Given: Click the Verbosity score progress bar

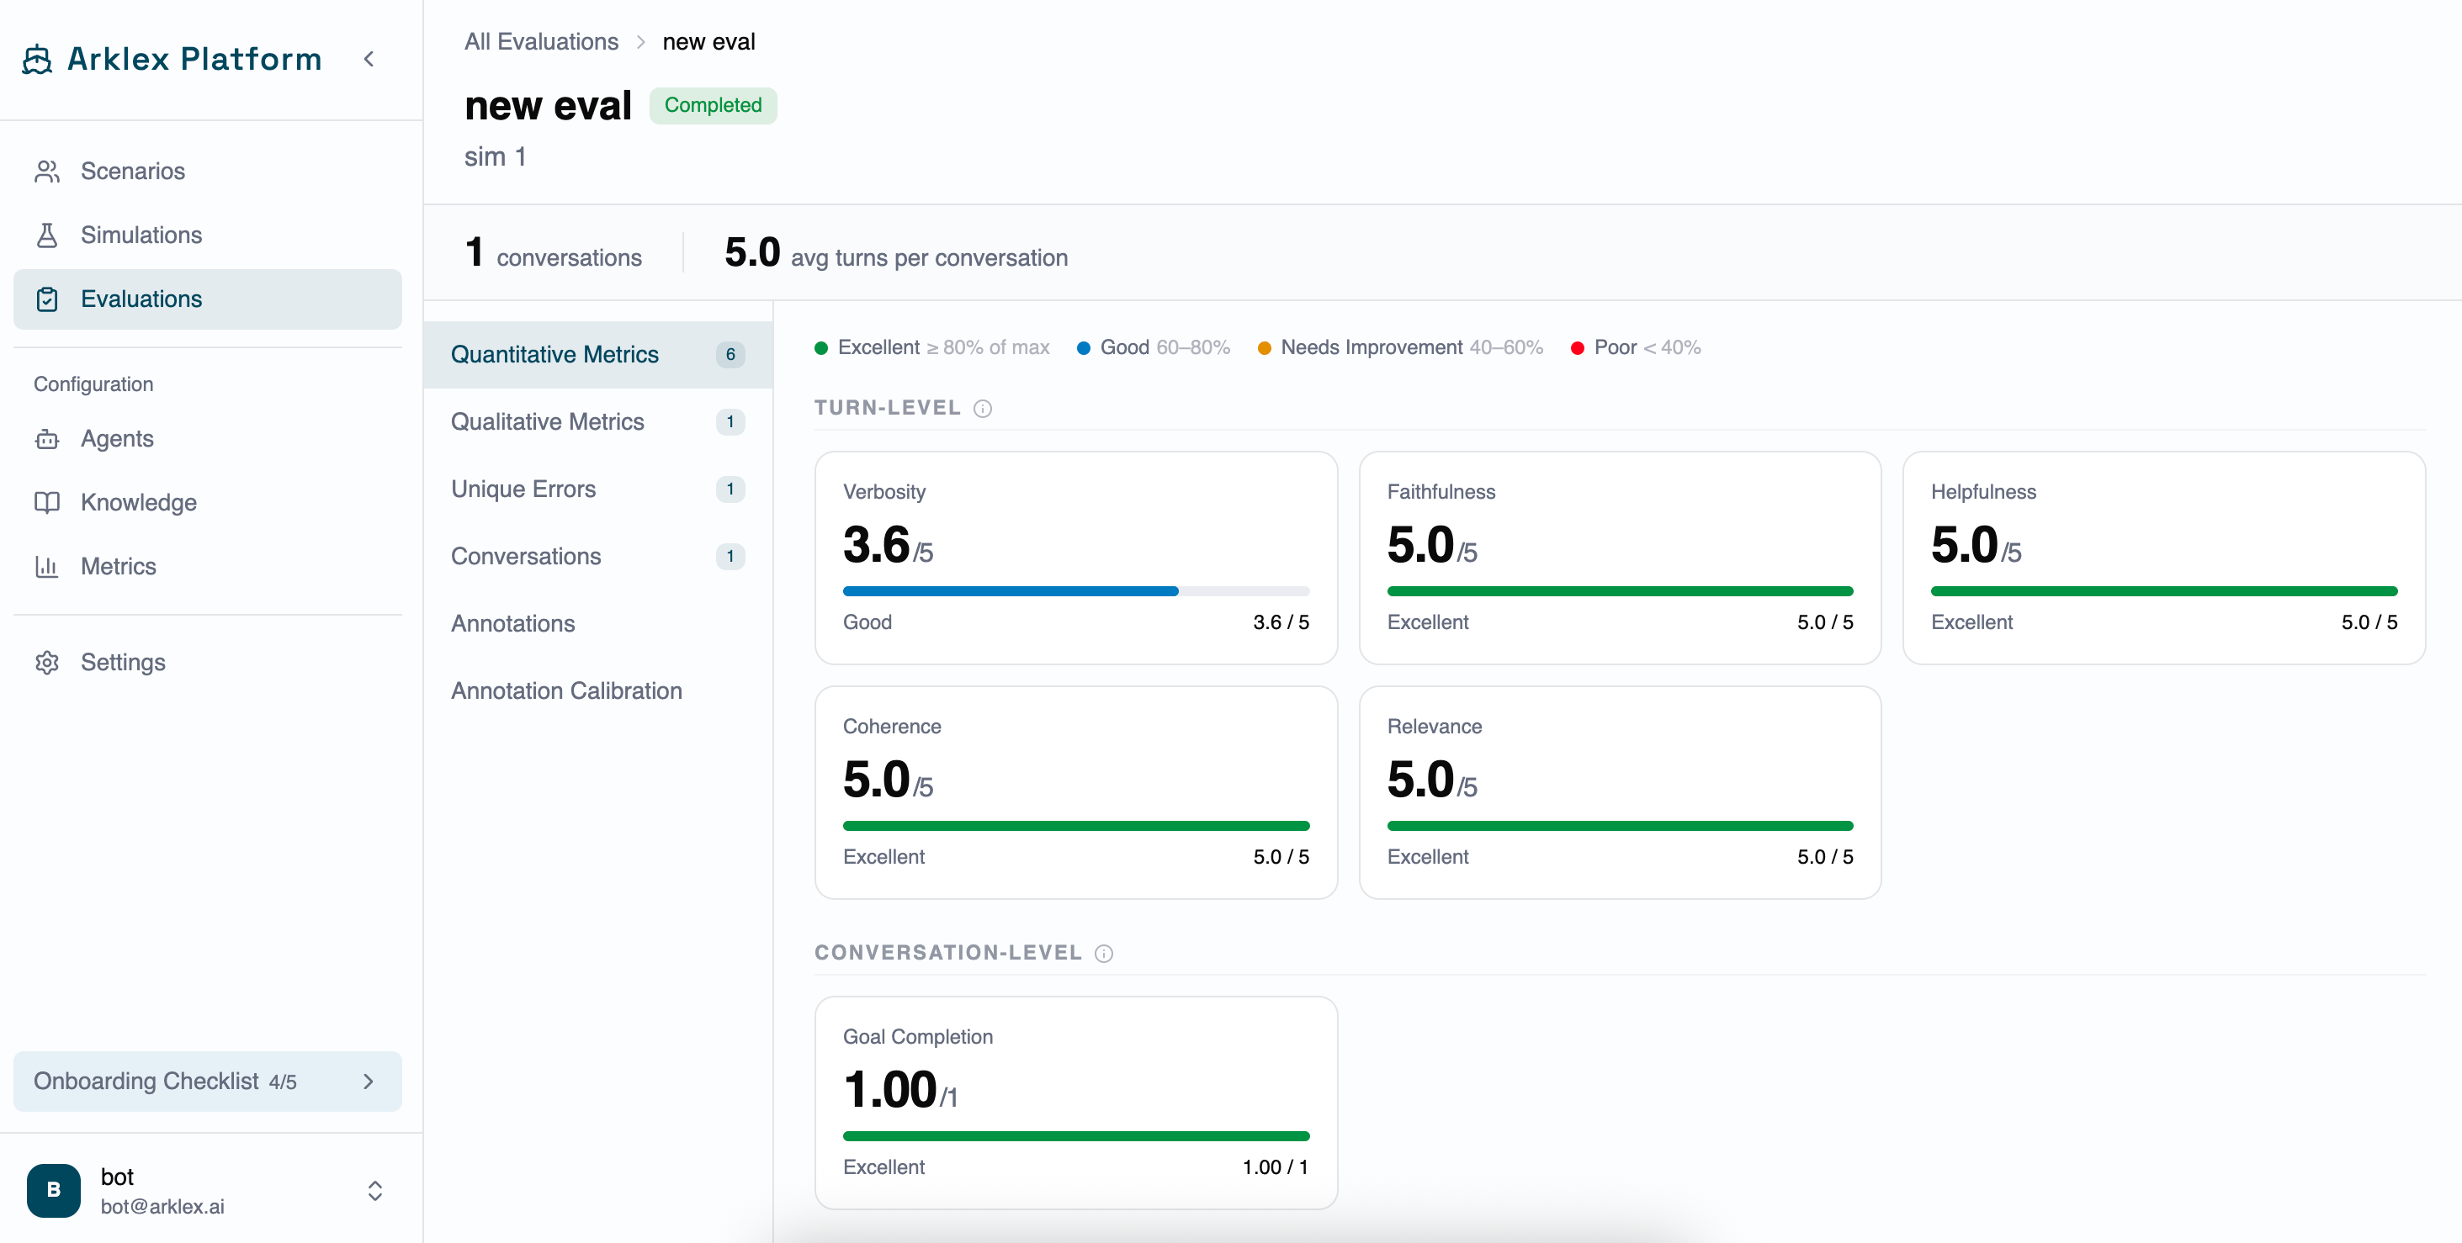Looking at the screenshot, I should (x=1076, y=591).
